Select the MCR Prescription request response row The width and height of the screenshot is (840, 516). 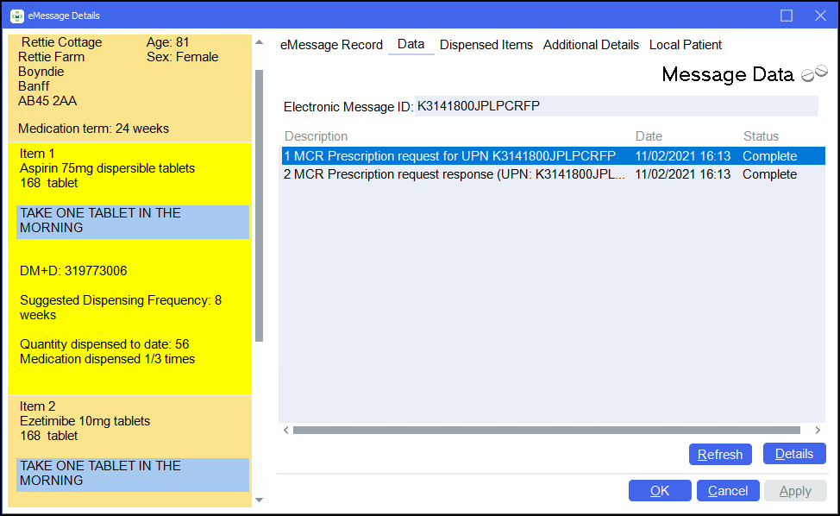[454, 174]
